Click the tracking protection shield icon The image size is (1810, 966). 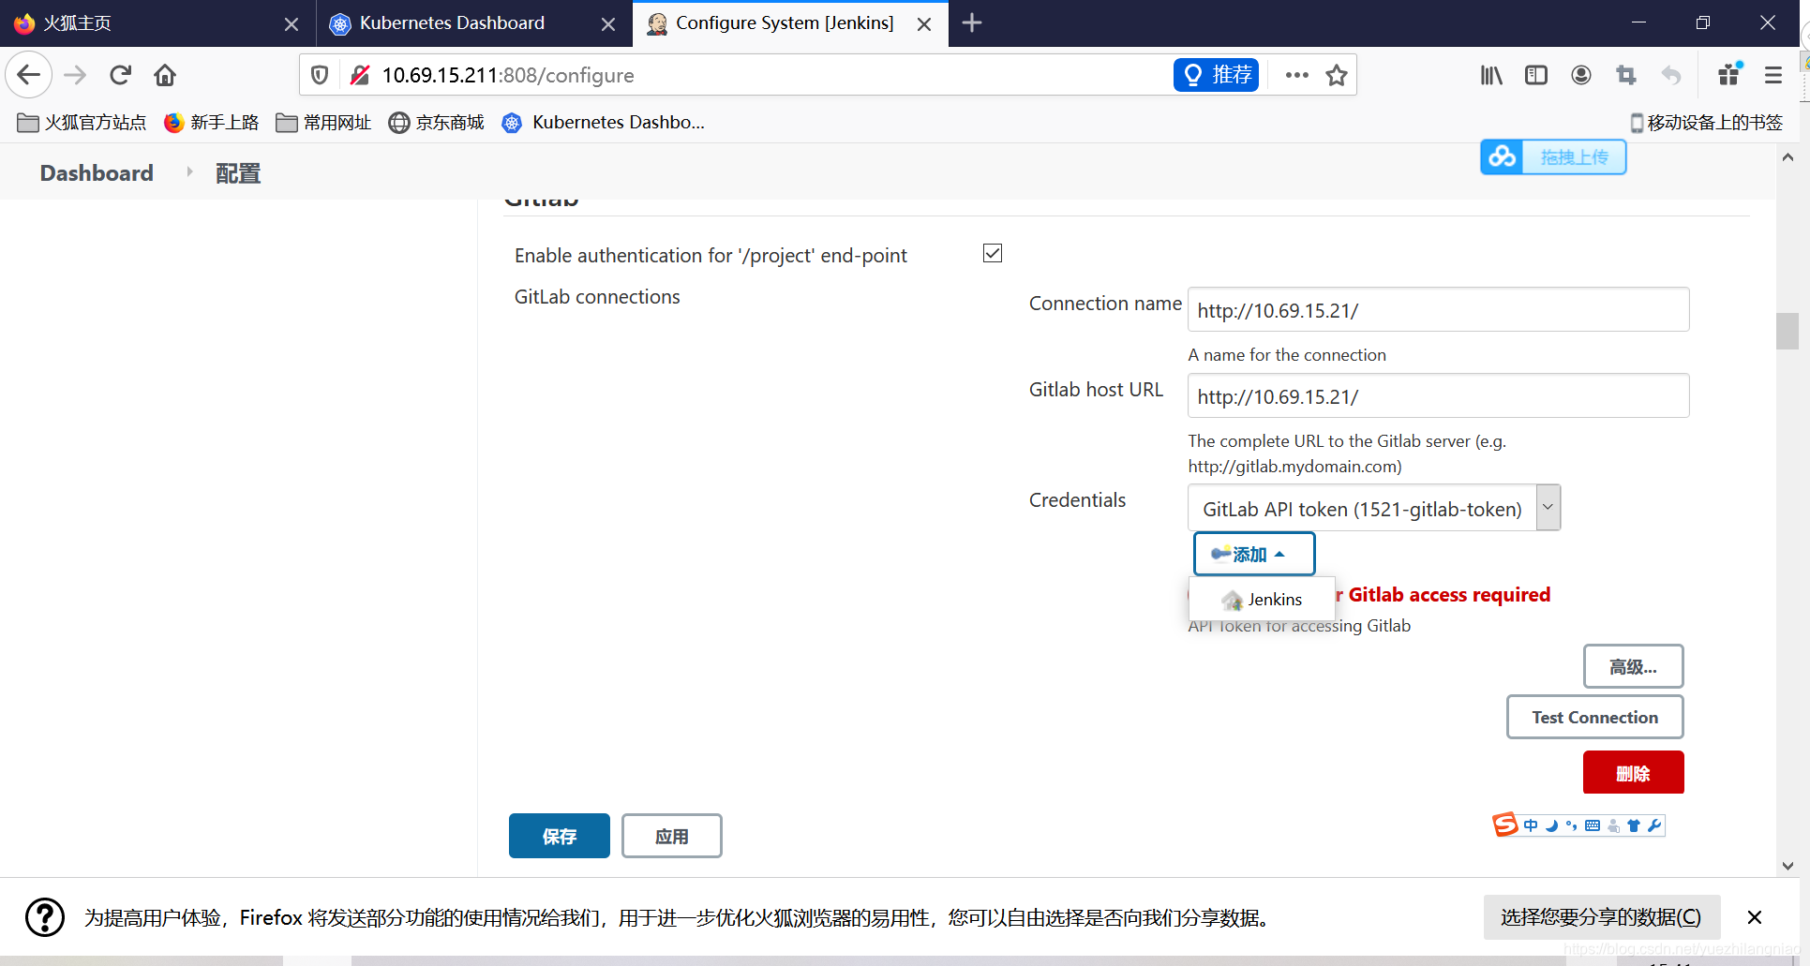point(320,75)
